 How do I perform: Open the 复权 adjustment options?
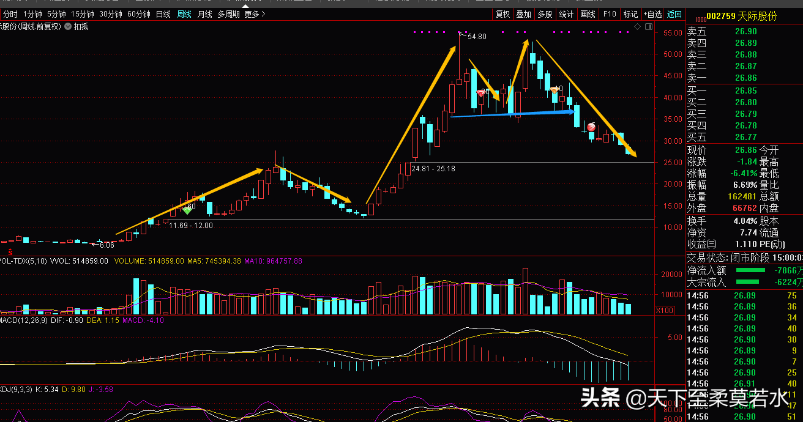pyautogui.click(x=502, y=14)
